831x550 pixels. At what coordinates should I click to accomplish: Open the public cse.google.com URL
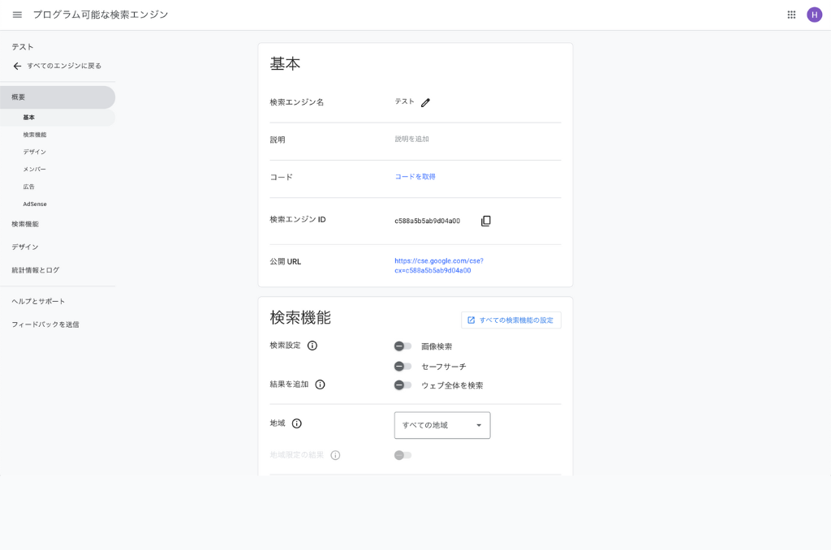(439, 265)
